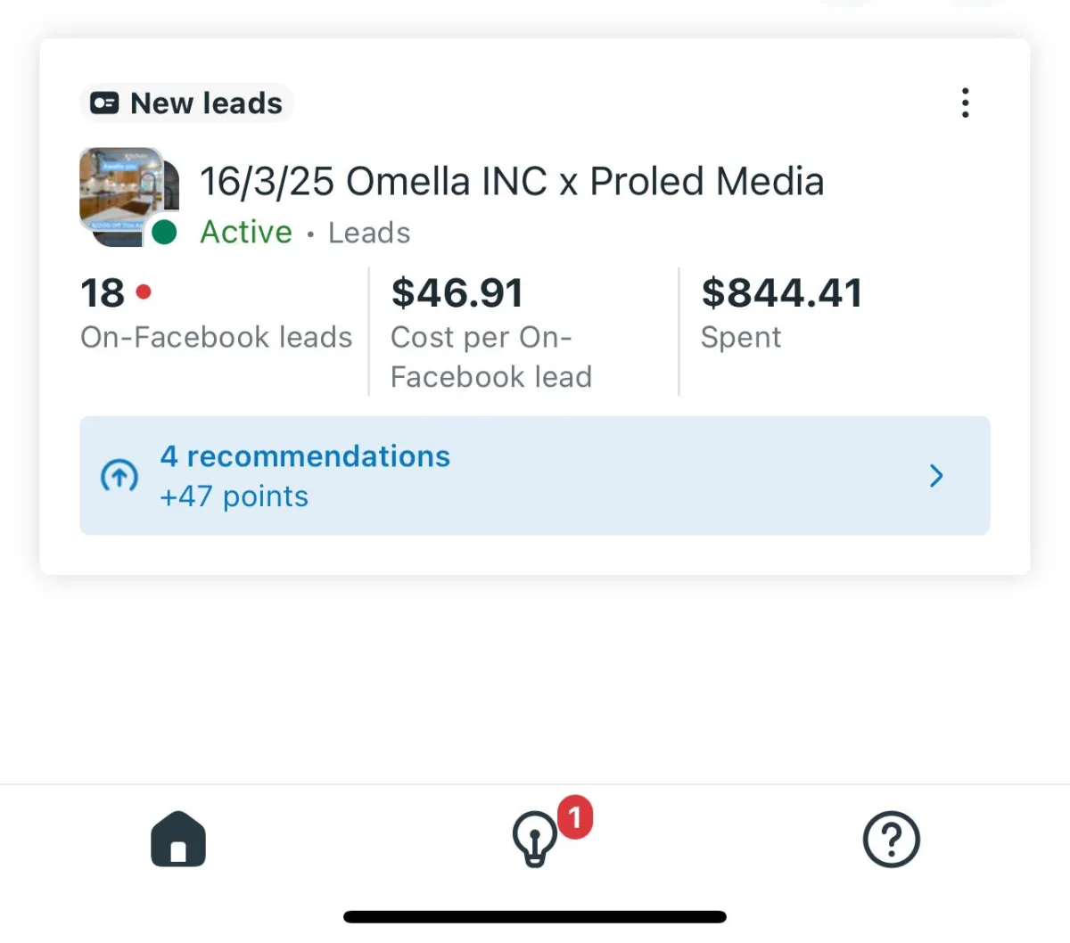
Task: Tap the $46.91 cost per lead value
Action: pos(457,293)
